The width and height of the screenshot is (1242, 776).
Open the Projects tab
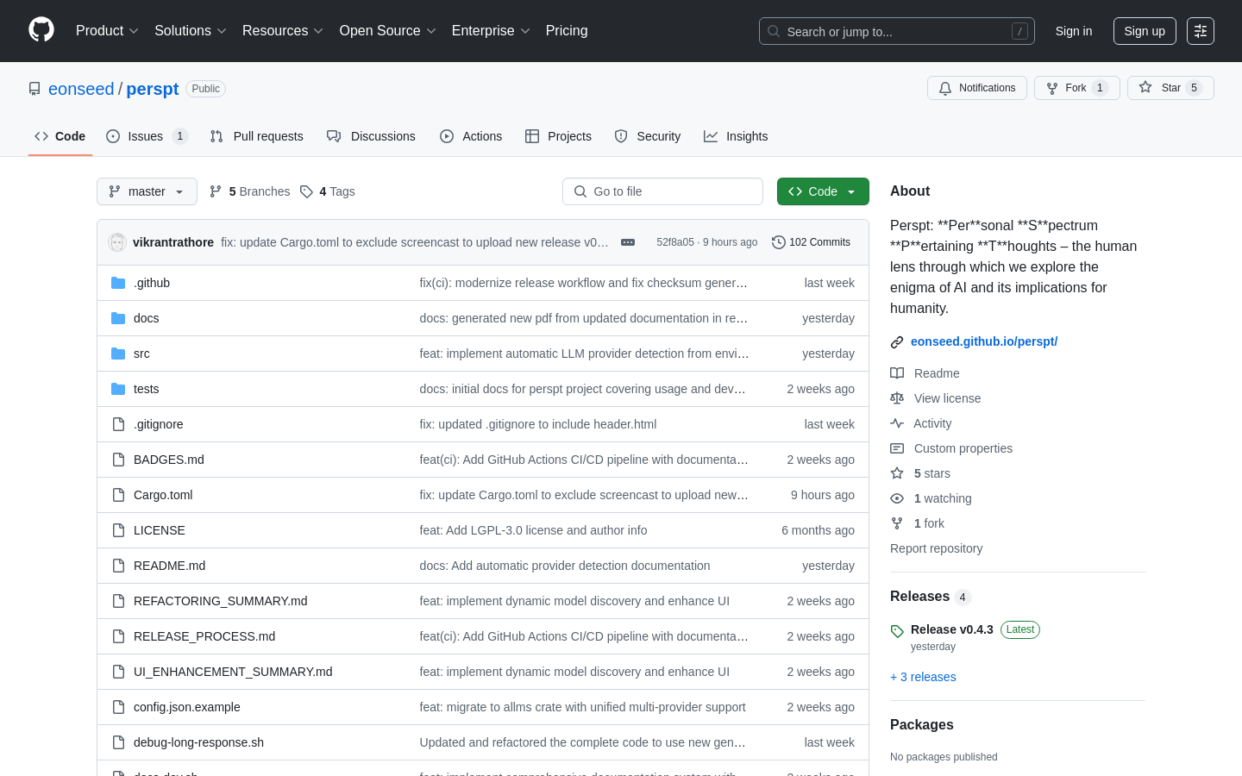(558, 136)
